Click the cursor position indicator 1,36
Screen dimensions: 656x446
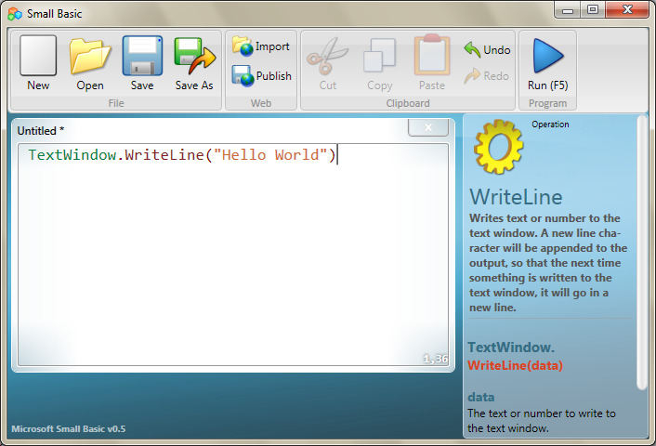pyautogui.click(x=435, y=359)
